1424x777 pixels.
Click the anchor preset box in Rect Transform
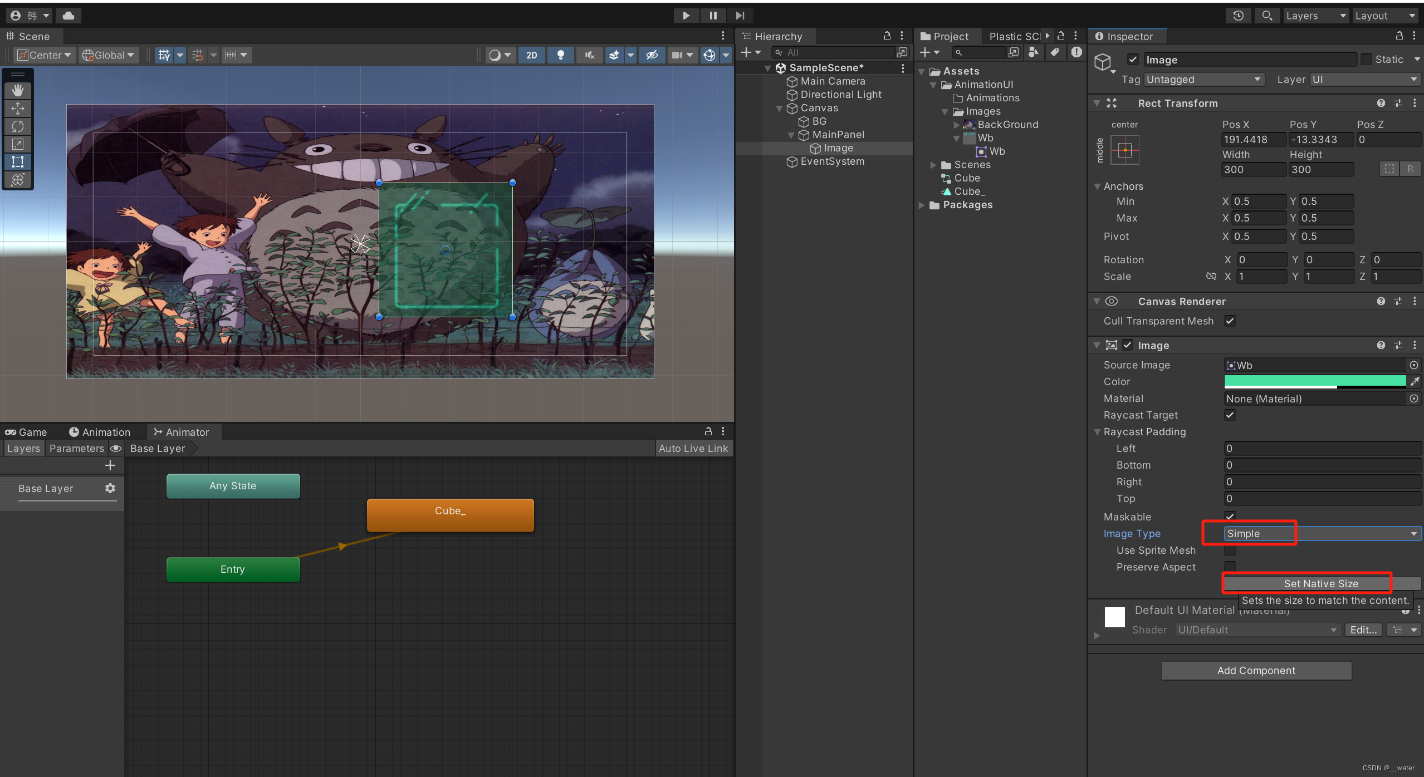coord(1125,150)
